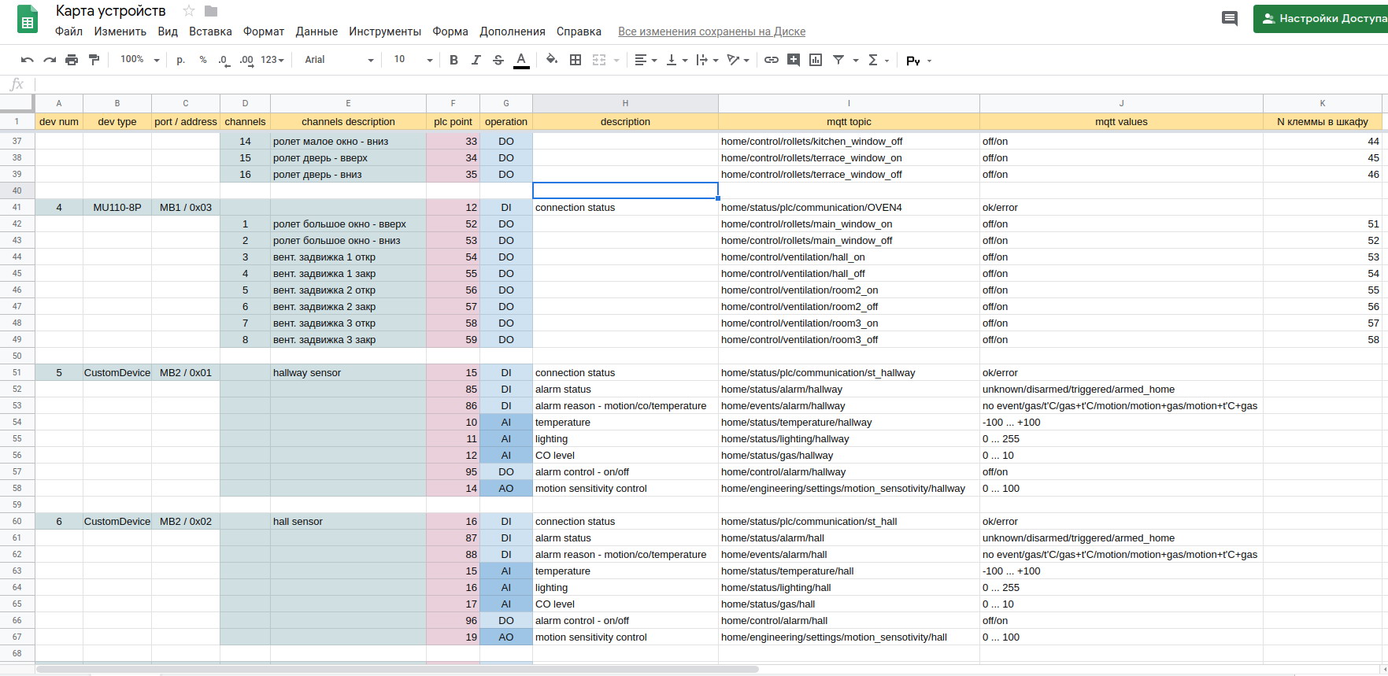Select cell 'home/status/plc/communication/OVEN4'
Viewport: 1388px width, 676px height.
pos(849,208)
